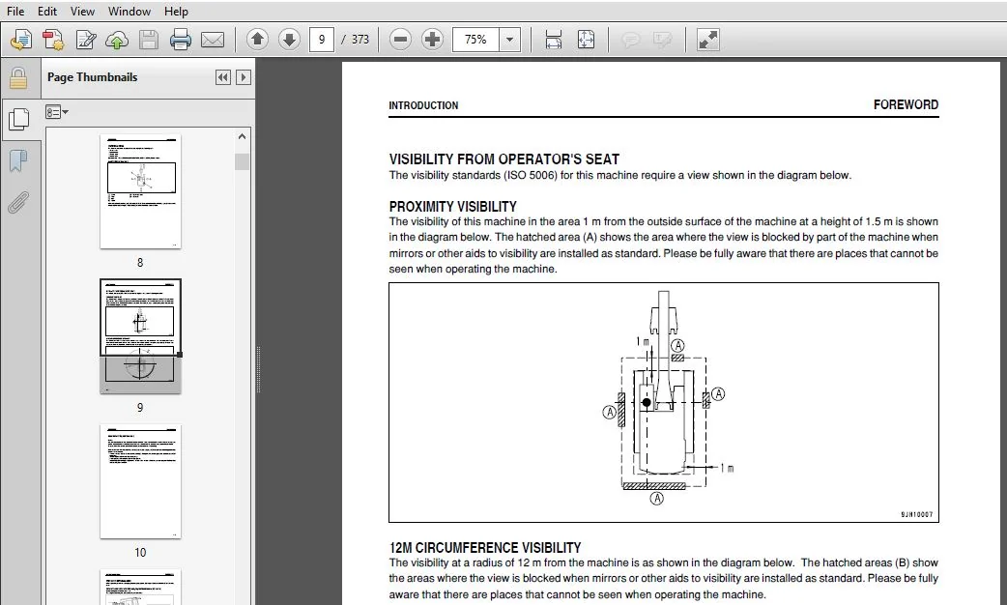Open the View menu
Image resolution: width=1007 pixels, height=605 pixels.
point(82,11)
